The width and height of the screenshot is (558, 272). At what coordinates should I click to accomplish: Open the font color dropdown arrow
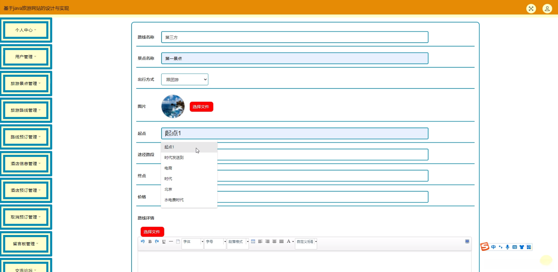pos(293,242)
